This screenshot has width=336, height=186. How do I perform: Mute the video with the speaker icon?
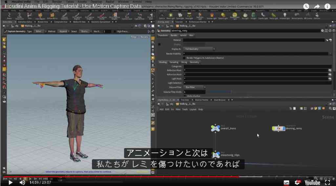(22, 182)
